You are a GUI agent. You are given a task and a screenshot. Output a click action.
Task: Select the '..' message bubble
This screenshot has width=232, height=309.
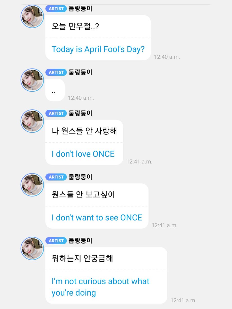click(x=55, y=90)
